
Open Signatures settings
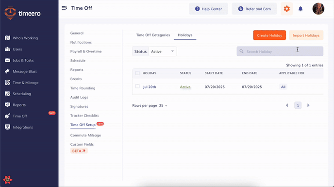pos(79,106)
